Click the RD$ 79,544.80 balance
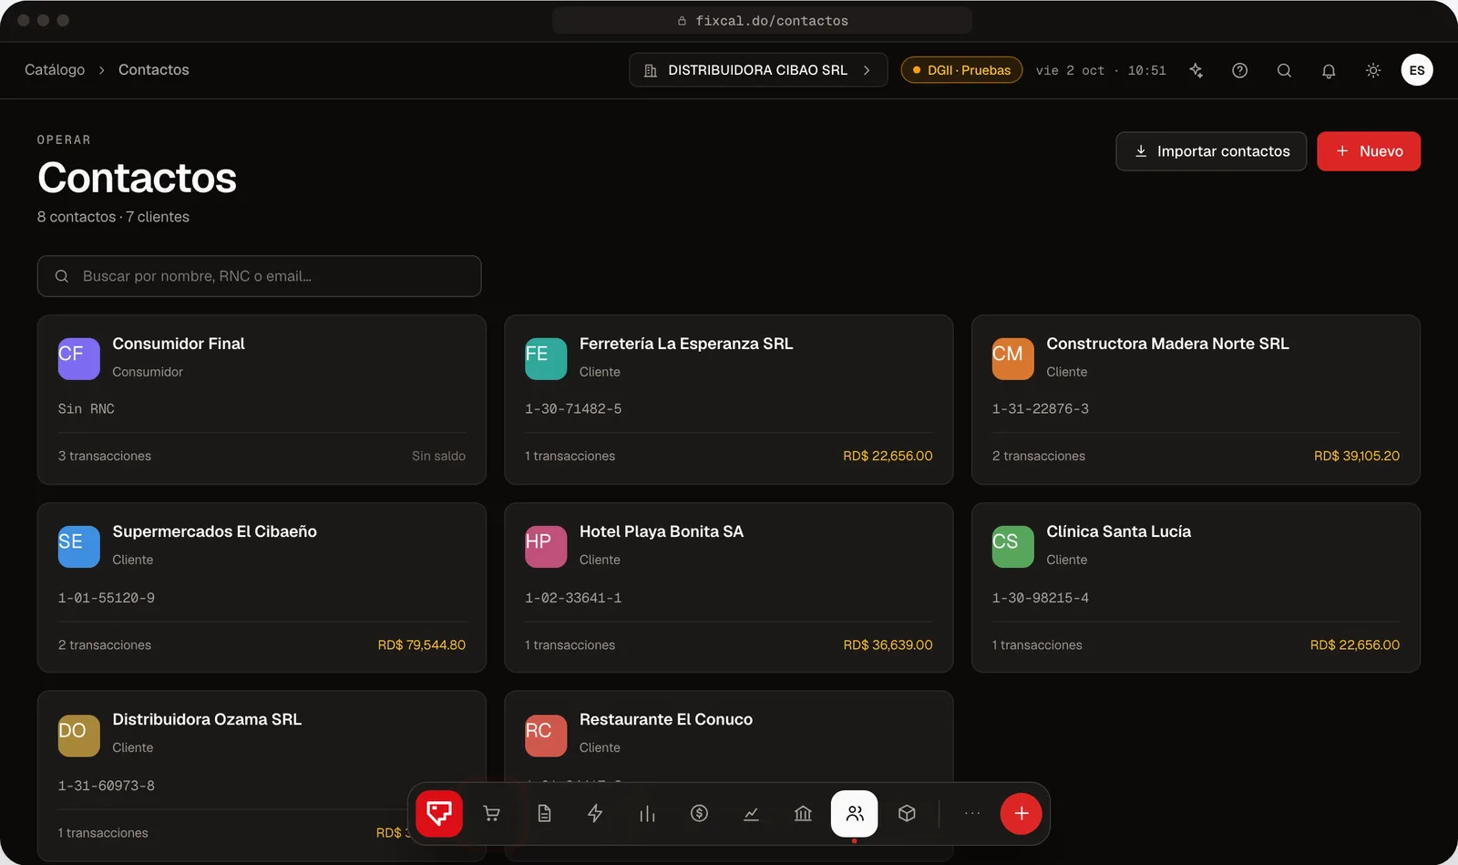The height and width of the screenshot is (865, 1458). point(422,645)
